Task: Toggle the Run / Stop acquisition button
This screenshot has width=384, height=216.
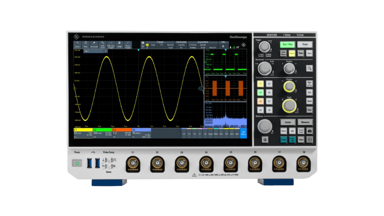Action: 288,44
